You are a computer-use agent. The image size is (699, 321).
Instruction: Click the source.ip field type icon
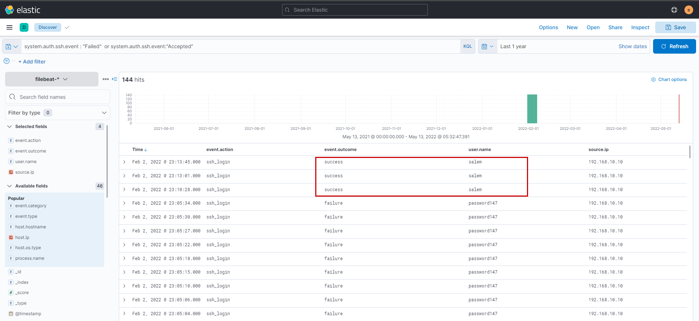tap(11, 172)
